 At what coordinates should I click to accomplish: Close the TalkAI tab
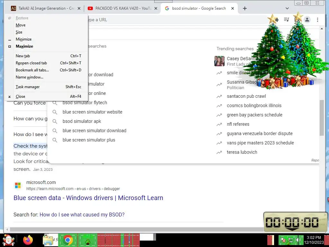coord(79,8)
